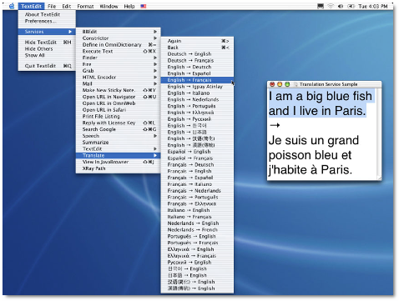Click the volume speaker icon
Image resolution: width=399 pixels, height=301 pixels.
tap(341, 6)
